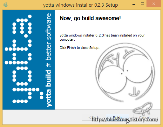Click the installer icon in title bar

pyautogui.click(x=5, y=5)
